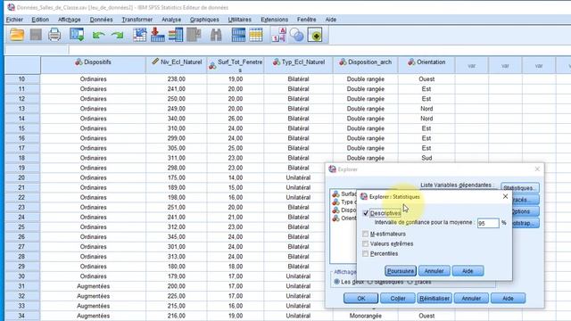
Task: Click the yellow grid toolbar icon
Action: pos(256,35)
